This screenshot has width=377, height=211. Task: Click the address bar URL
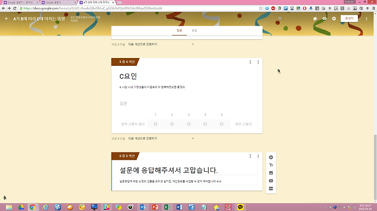[93, 8]
